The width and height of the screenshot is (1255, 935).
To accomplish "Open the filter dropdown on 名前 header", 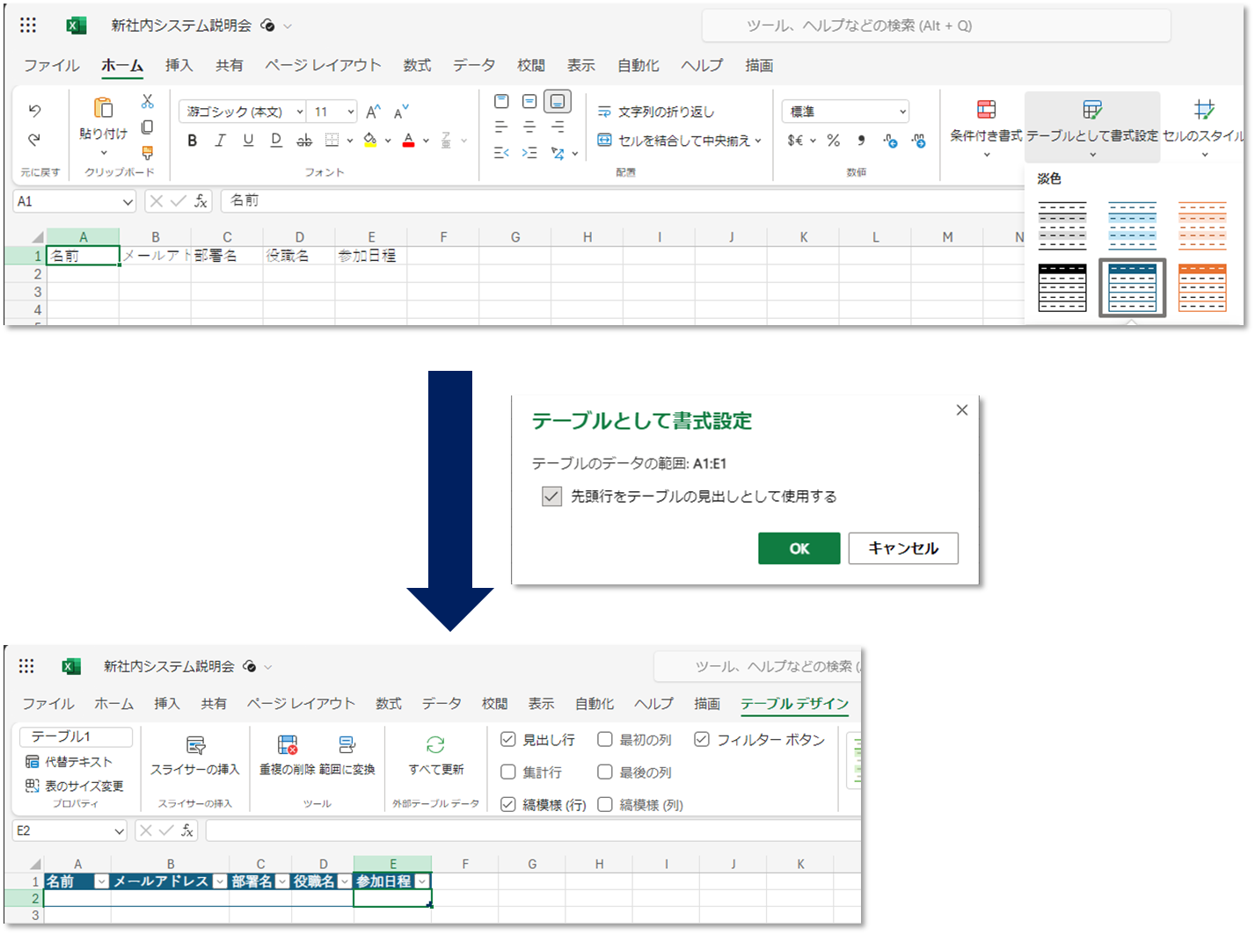I will [x=102, y=882].
